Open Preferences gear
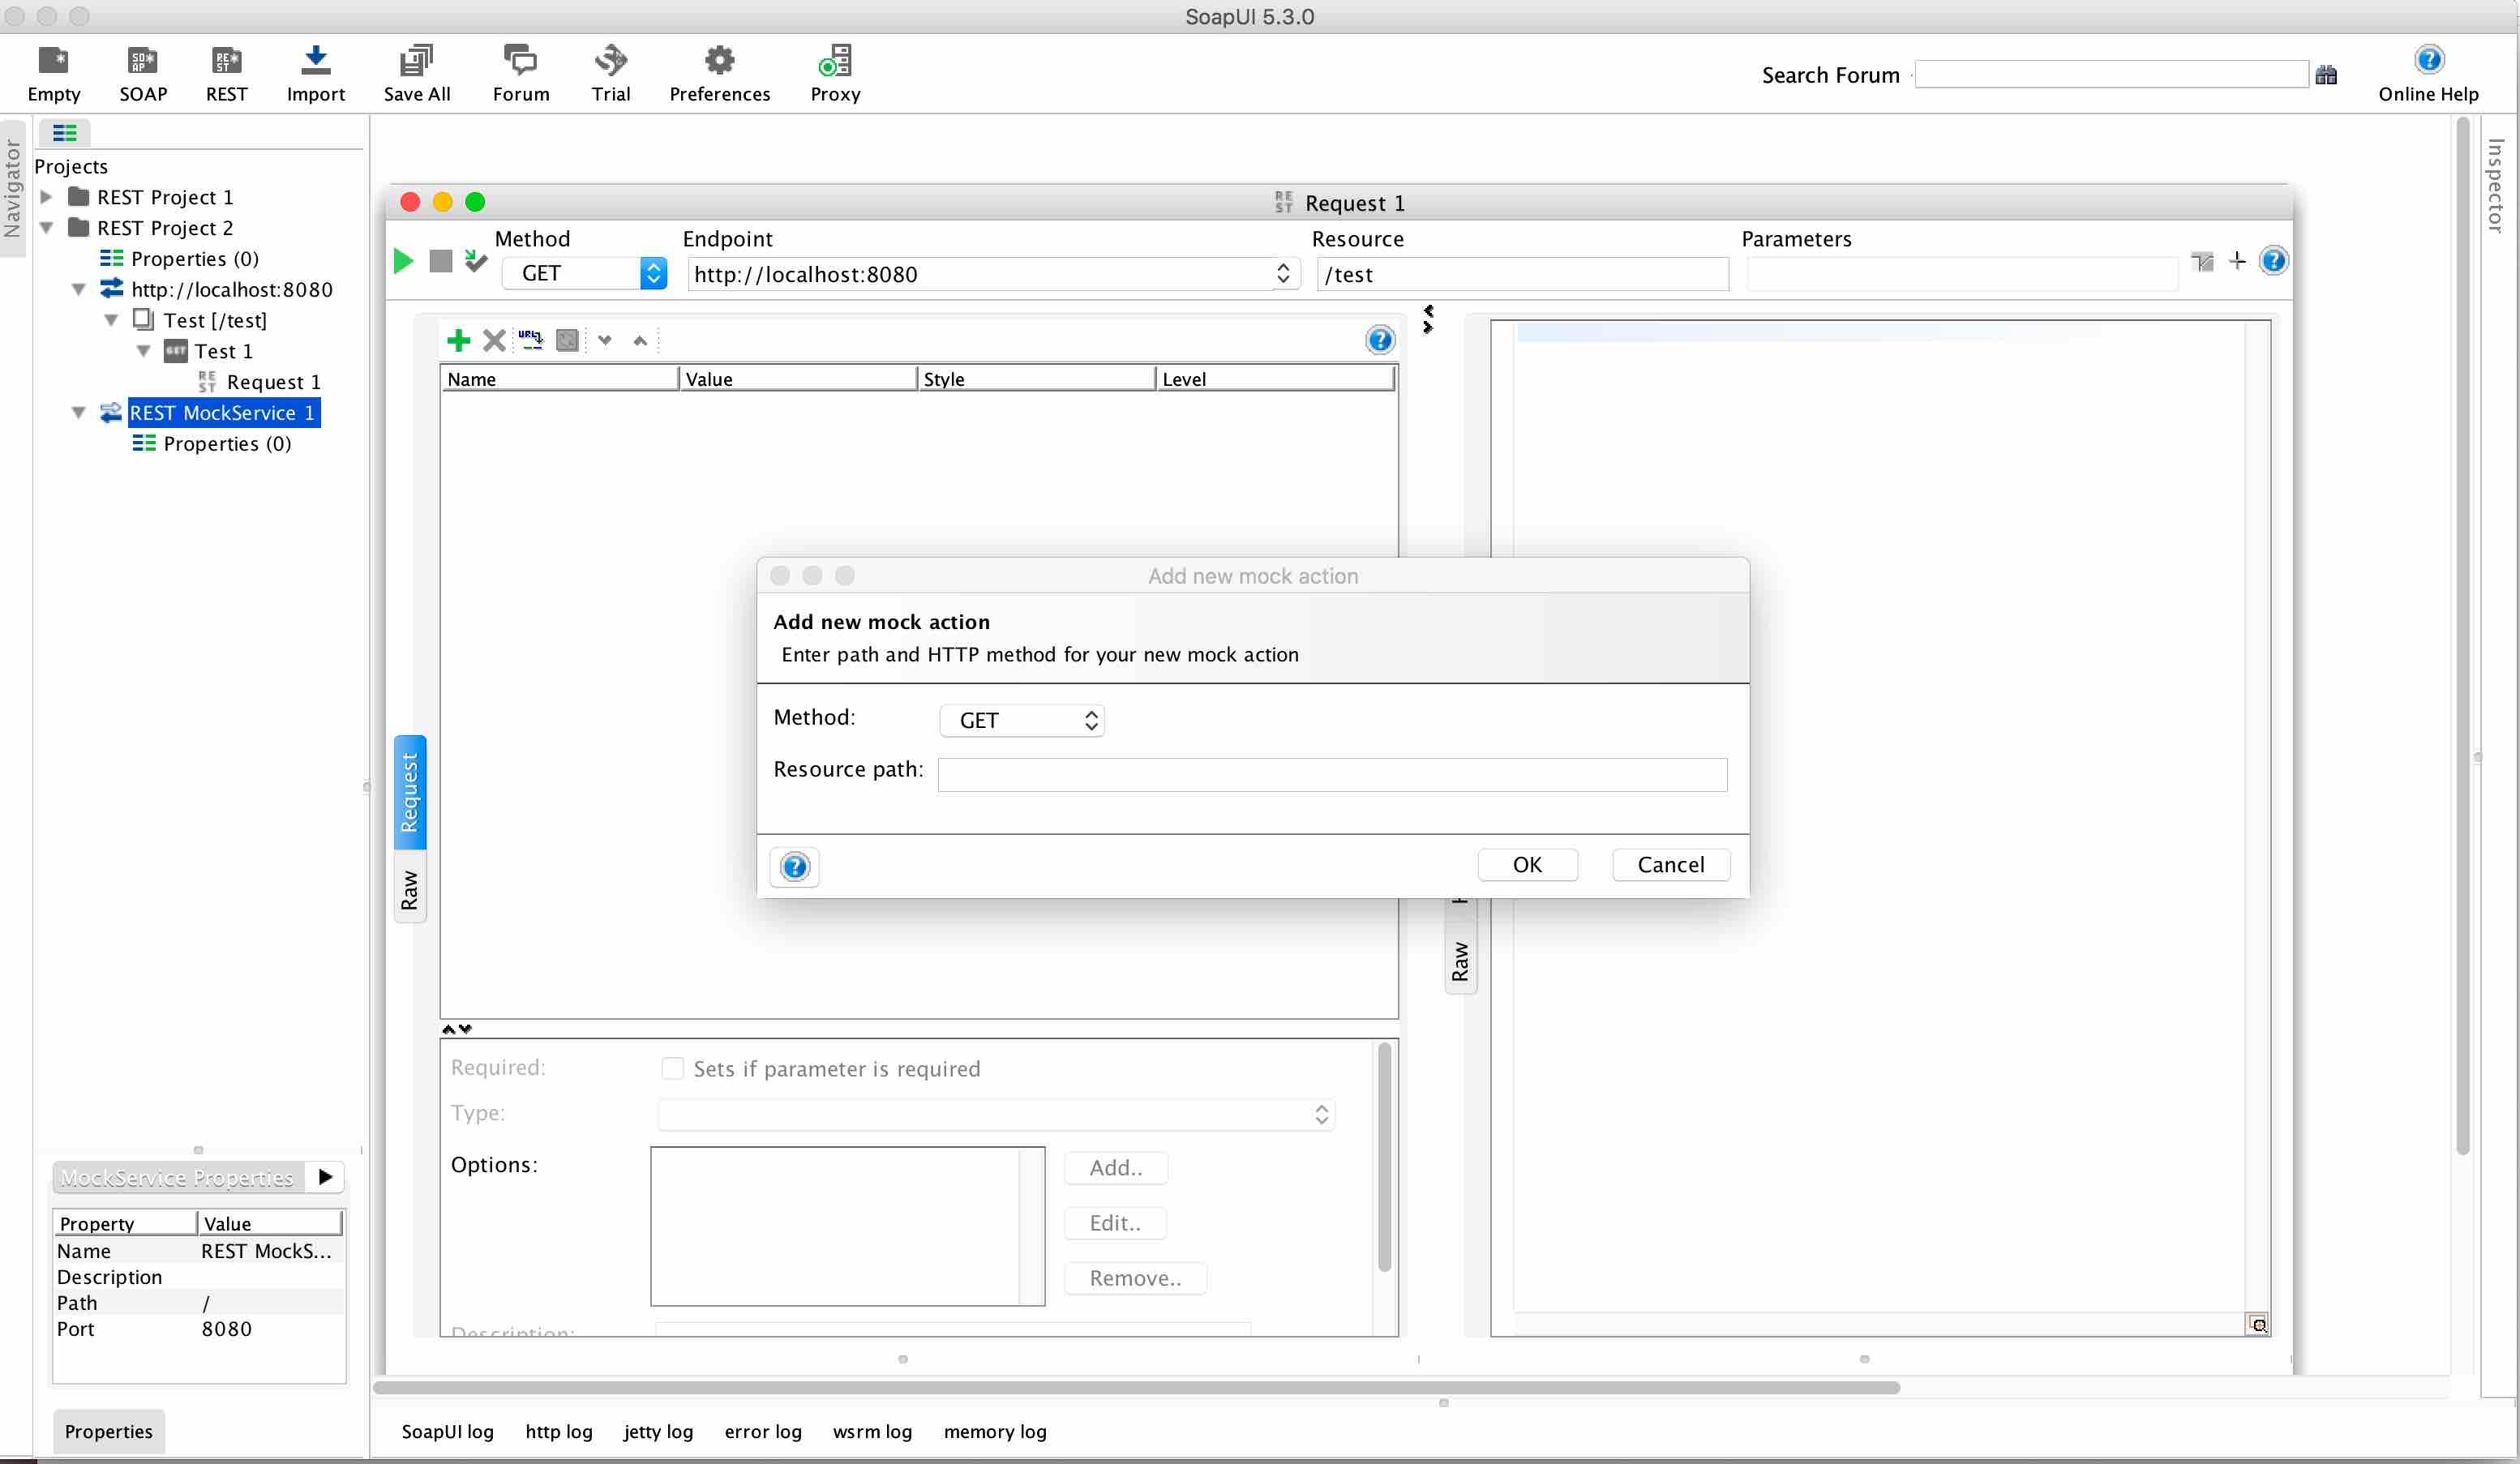Viewport: 2520px width, 1464px height. pos(720,75)
